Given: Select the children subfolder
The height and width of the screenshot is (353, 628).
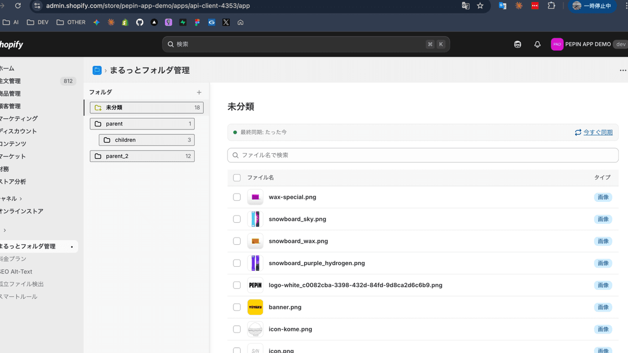Looking at the screenshot, I should click(x=147, y=140).
